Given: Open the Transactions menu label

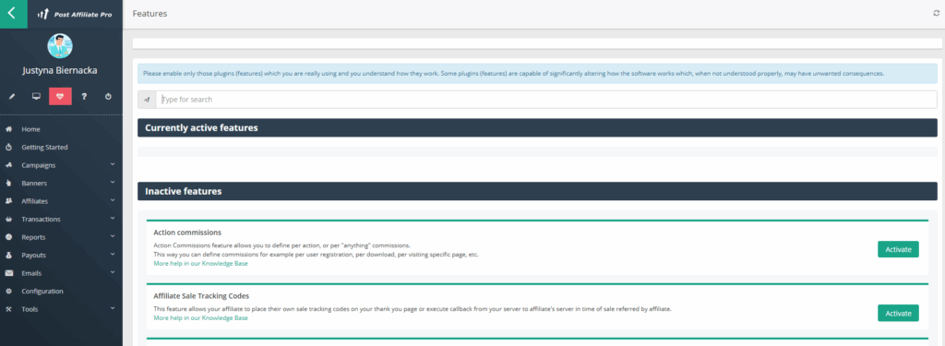Looking at the screenshot, I should [41, 220].
